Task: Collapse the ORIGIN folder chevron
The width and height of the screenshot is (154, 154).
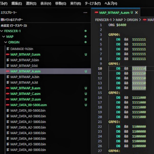Action: click(6, 42)
